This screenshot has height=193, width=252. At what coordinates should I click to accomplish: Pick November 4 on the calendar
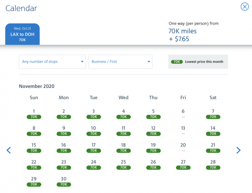click(123, 114)
